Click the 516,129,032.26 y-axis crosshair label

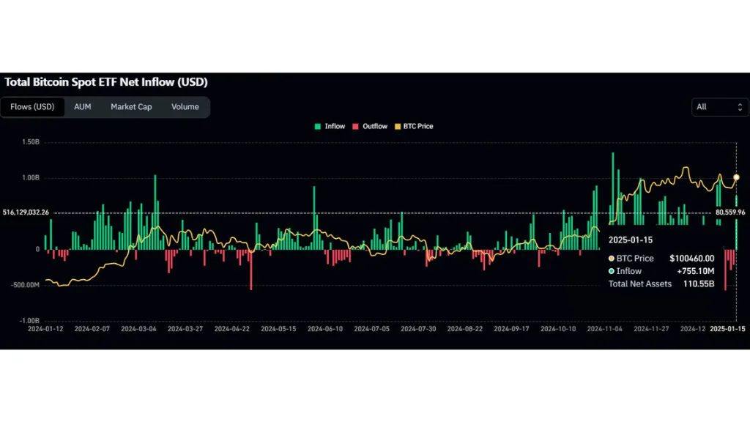click(x=26, y=212)
